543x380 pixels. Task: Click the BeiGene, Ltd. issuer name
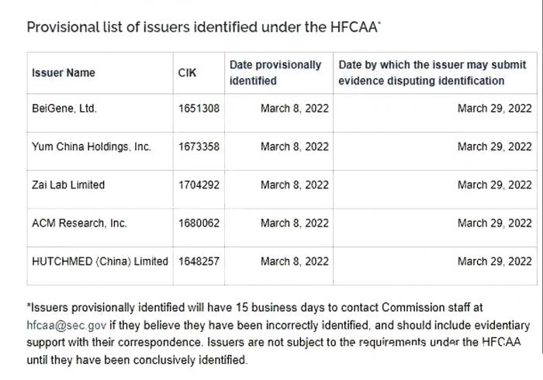(x=64, y=109)
